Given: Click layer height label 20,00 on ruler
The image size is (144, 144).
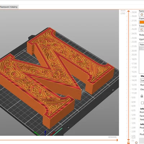Looking at the screenshot, I should (134, 55).
